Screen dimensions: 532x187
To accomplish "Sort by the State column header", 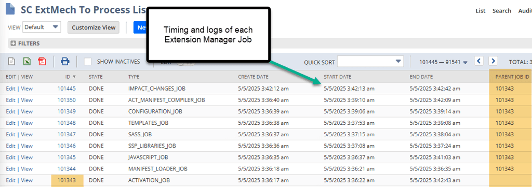I will coord(96,77).
